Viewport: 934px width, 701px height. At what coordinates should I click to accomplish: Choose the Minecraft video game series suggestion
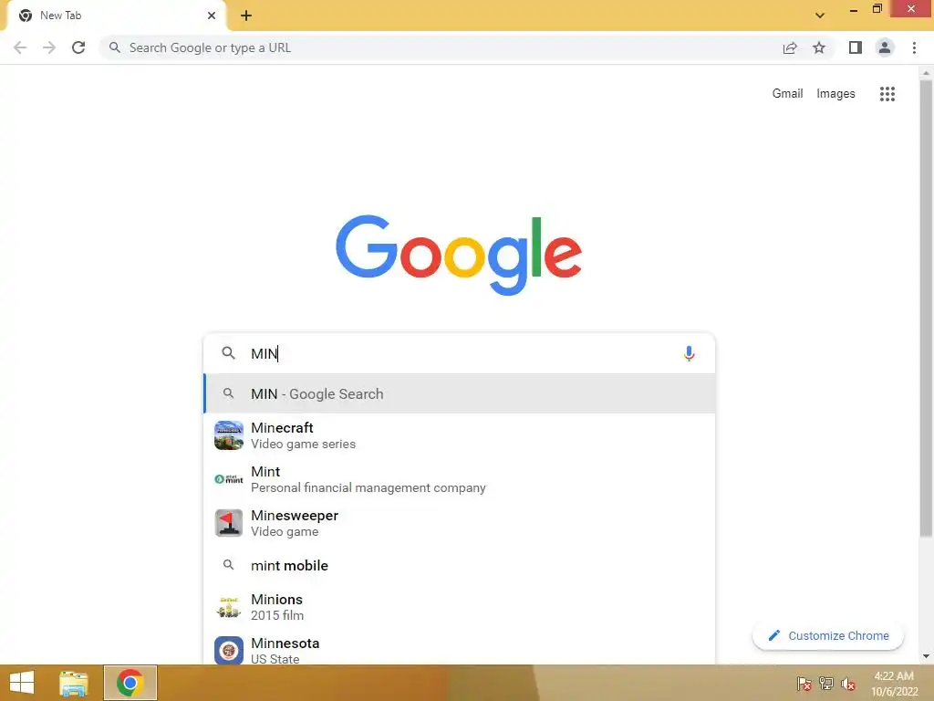(460, 435)
